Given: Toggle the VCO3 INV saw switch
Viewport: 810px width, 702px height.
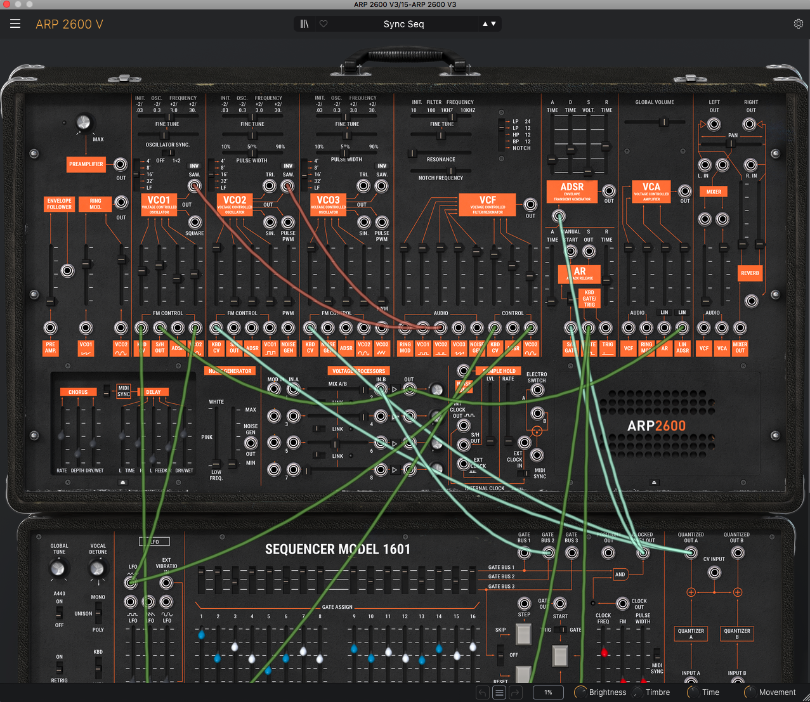Looking at the screenshot, I should (382, 166).
